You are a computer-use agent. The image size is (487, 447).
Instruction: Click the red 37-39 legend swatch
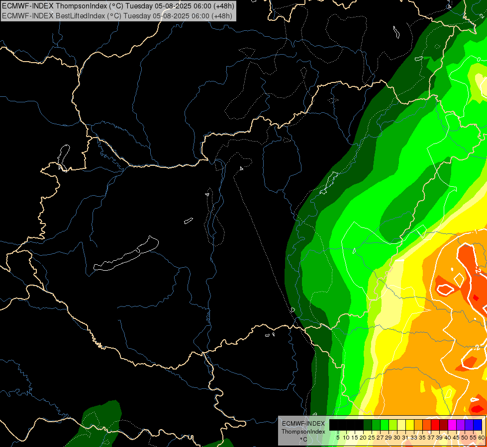tap(435, 425)
